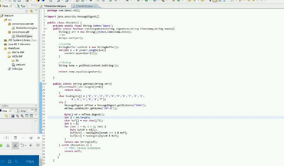The image size is (284, 166).
Task: Switch to the Type Hierarchy tab
Action: (x=21, y=6)
